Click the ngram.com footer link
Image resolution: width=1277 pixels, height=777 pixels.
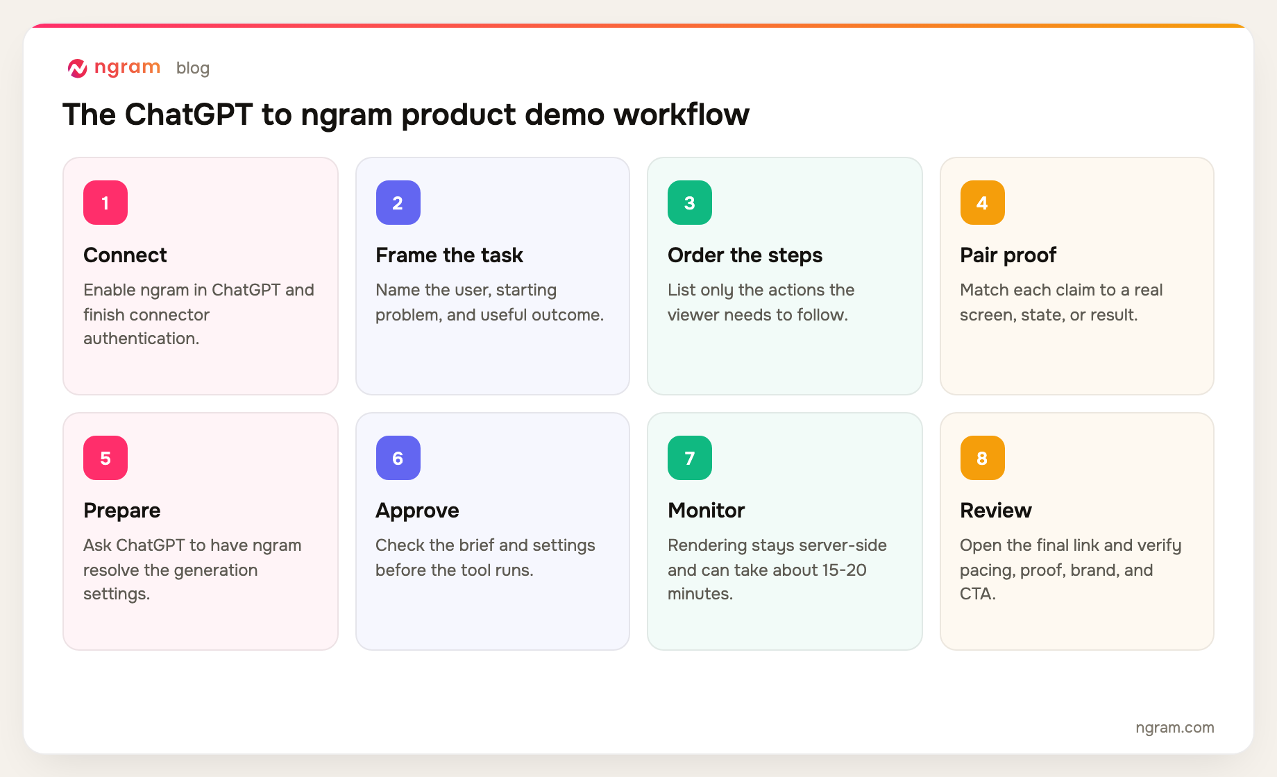[x=1174, y=727]
